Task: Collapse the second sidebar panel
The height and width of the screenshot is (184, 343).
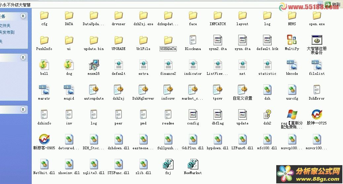Action: pos(23,57)
